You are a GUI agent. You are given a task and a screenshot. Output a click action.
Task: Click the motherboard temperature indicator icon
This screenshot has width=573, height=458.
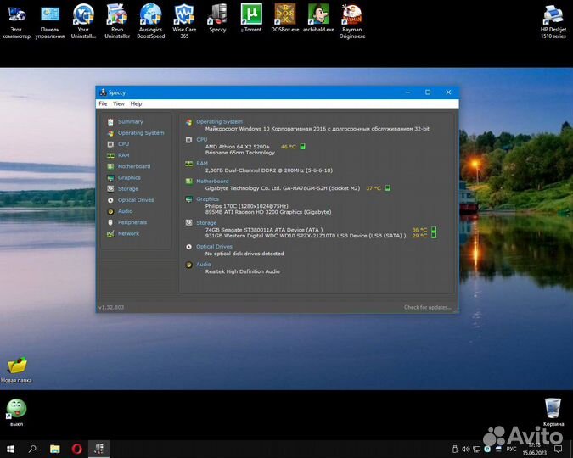coord(388,187)
